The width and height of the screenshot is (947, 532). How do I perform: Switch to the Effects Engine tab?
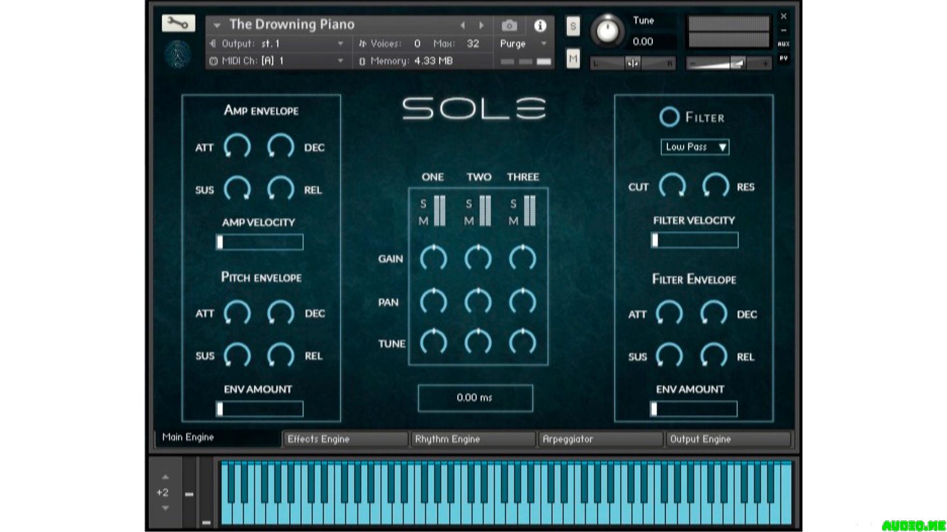coord(345,439)
